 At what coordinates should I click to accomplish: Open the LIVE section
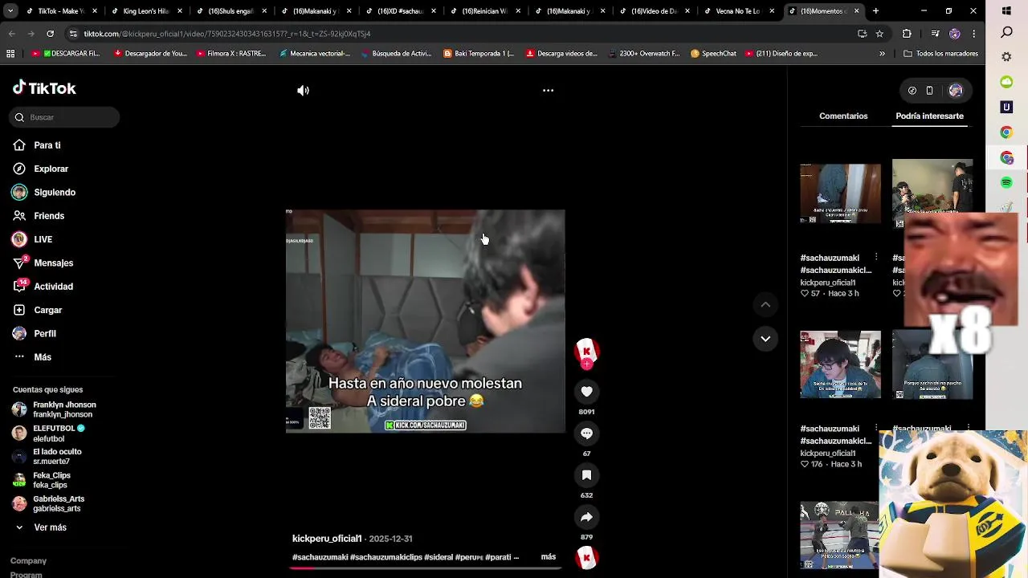click(x=43, y=239)
